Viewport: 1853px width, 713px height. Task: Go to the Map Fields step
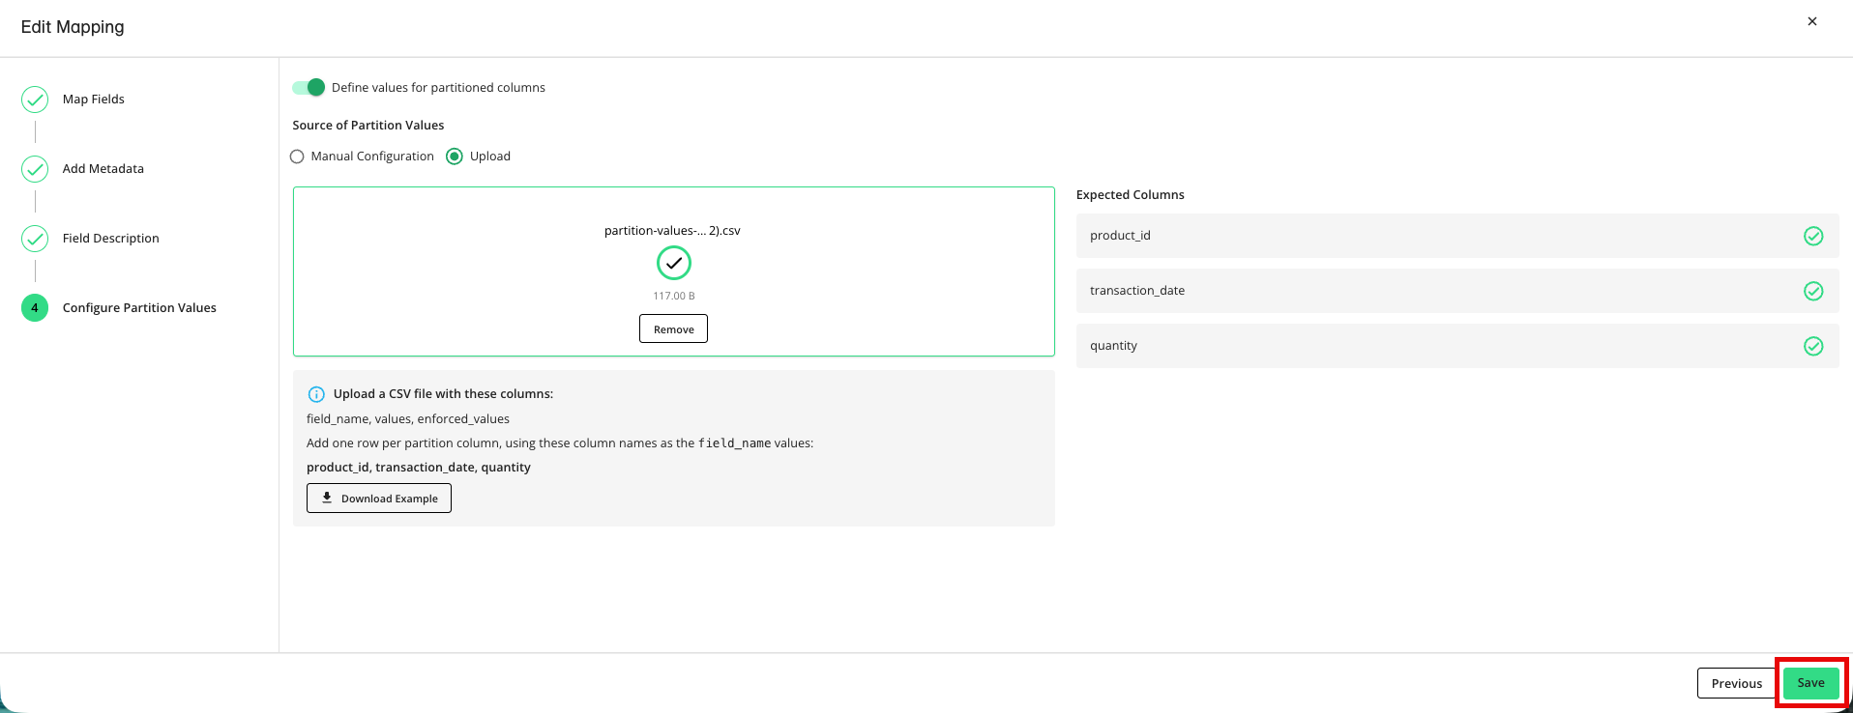click(94, 99)
